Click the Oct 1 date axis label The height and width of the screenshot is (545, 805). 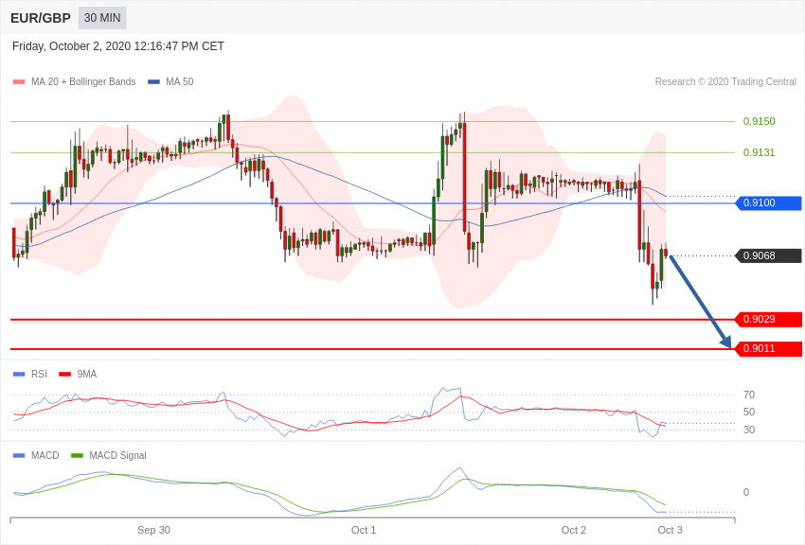pos(364,530)
